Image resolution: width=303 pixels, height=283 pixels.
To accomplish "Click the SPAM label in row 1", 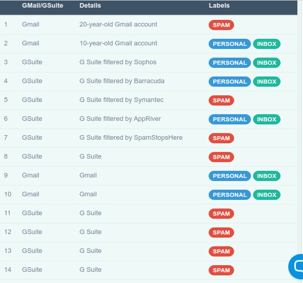I will pyautogui.click(x=221, y=25).
